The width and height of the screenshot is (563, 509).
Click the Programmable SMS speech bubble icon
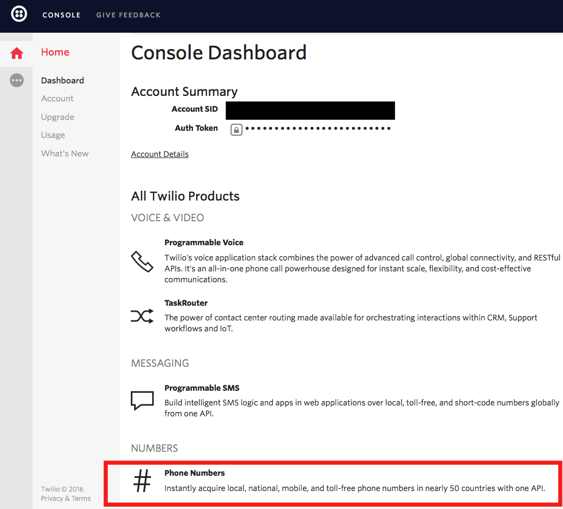tap(142, 400)
